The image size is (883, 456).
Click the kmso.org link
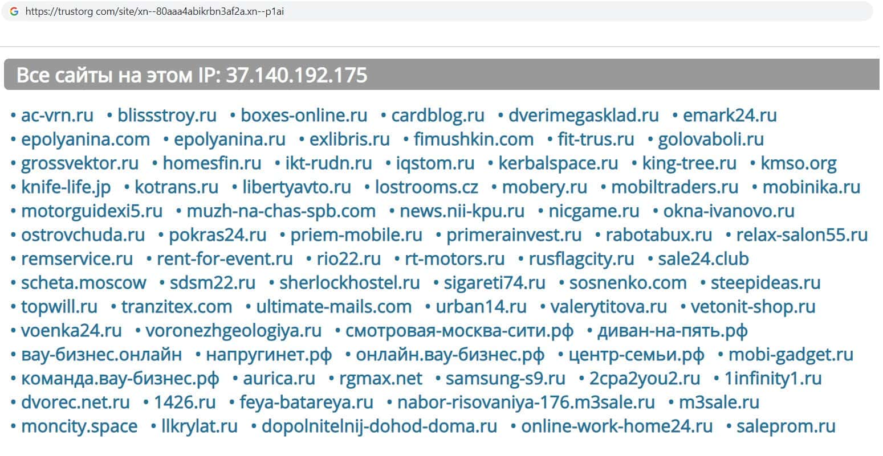pyautogui.click(x=799, y=163)
